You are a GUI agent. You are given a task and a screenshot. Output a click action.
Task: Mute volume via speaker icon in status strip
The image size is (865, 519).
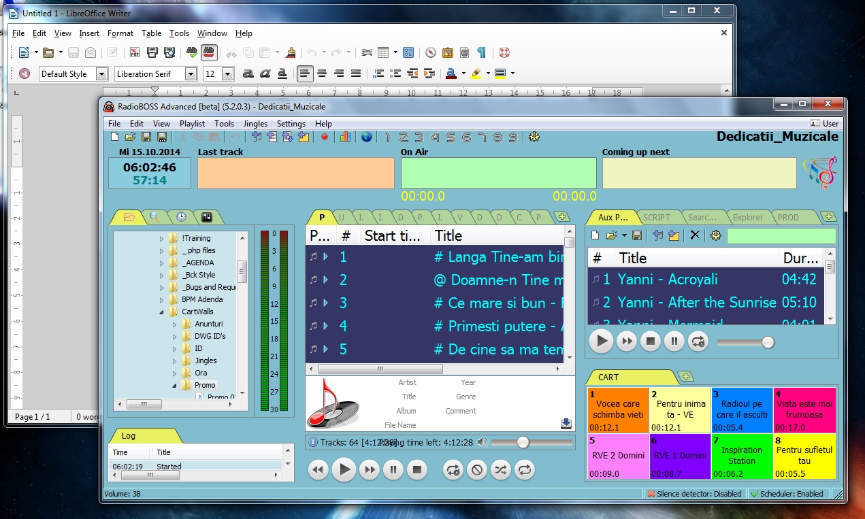(482, 442)
